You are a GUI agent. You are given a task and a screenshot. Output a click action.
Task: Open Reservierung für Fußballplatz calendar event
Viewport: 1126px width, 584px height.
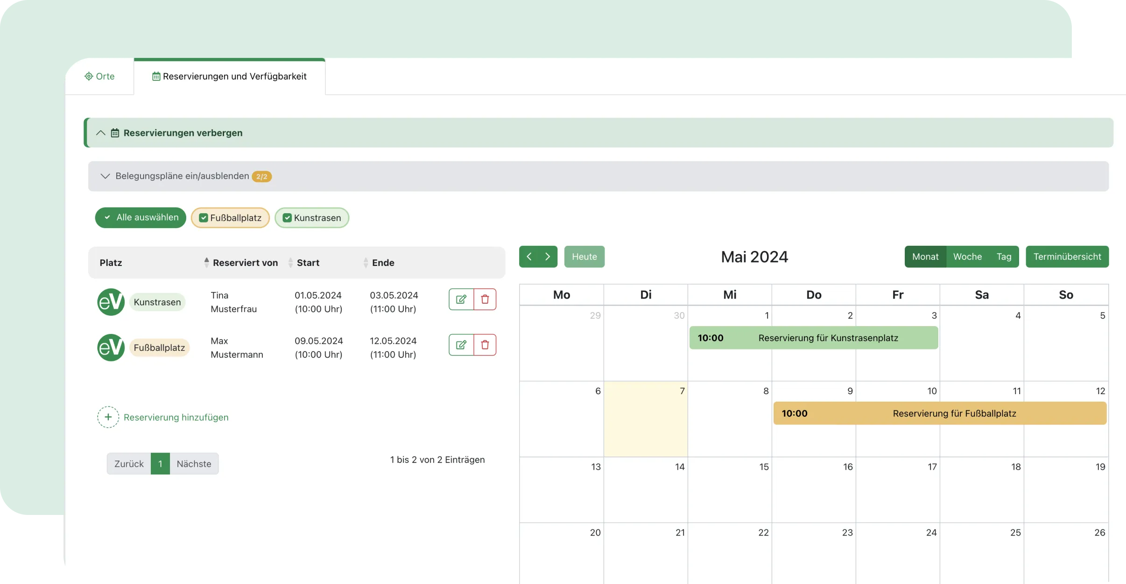(940, 413)
